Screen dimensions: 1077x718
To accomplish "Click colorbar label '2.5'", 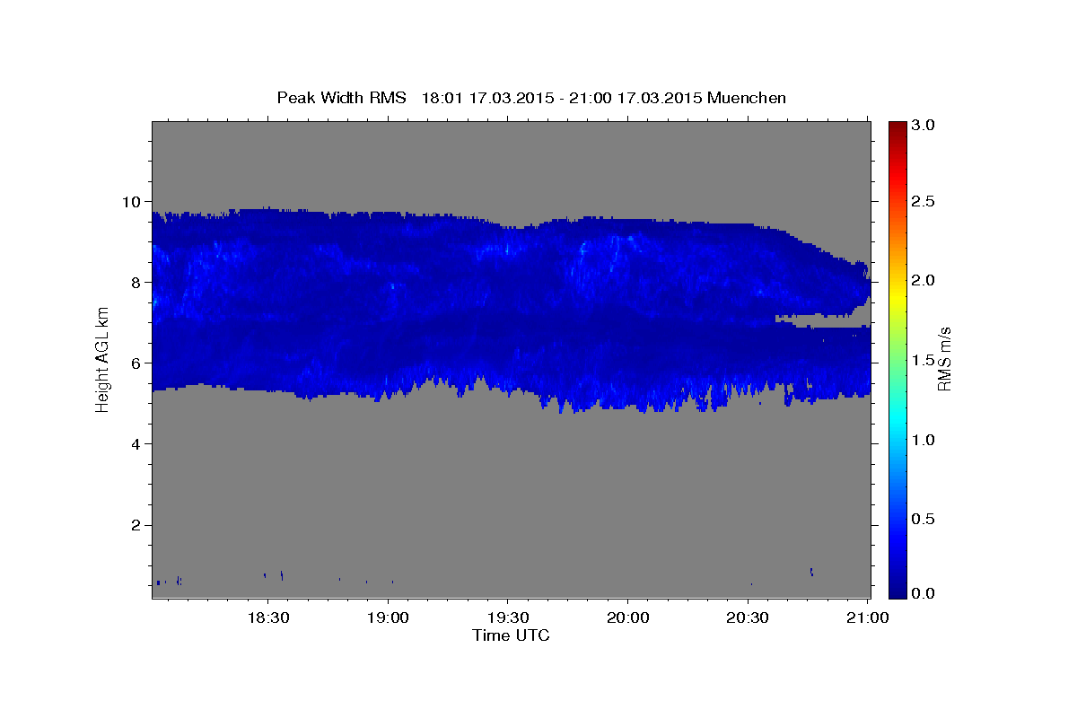I will tap(924, 201).
